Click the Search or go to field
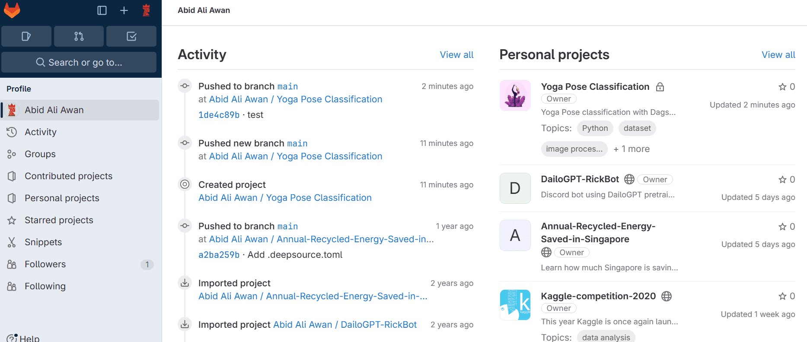This screenshot has width=807, height=342. (x=79, y=62)
